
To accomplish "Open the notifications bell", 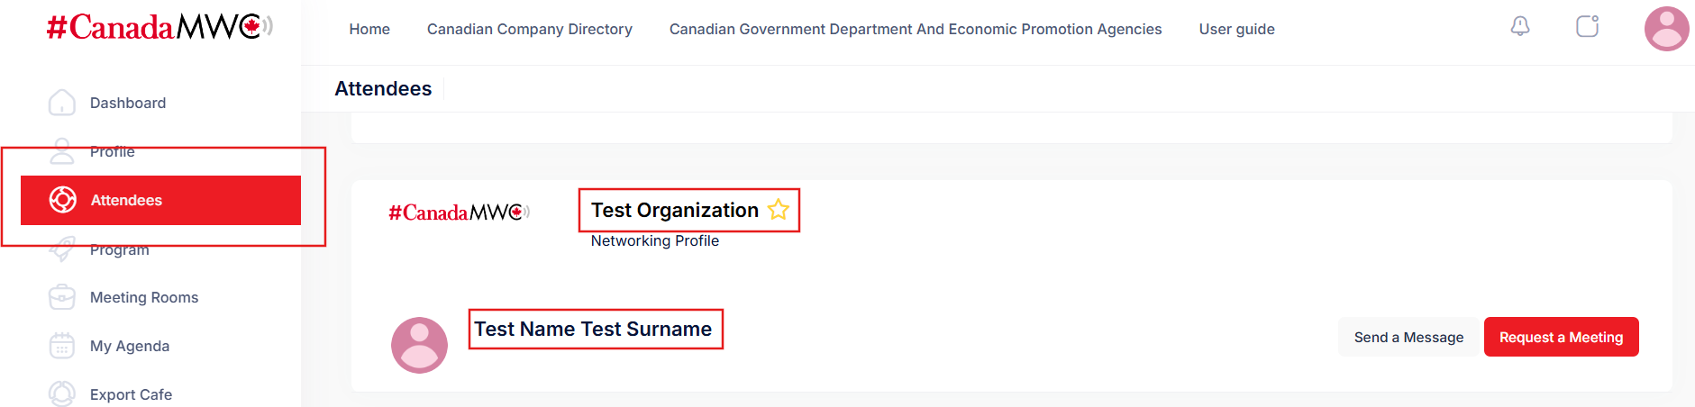I will 1520,27.
